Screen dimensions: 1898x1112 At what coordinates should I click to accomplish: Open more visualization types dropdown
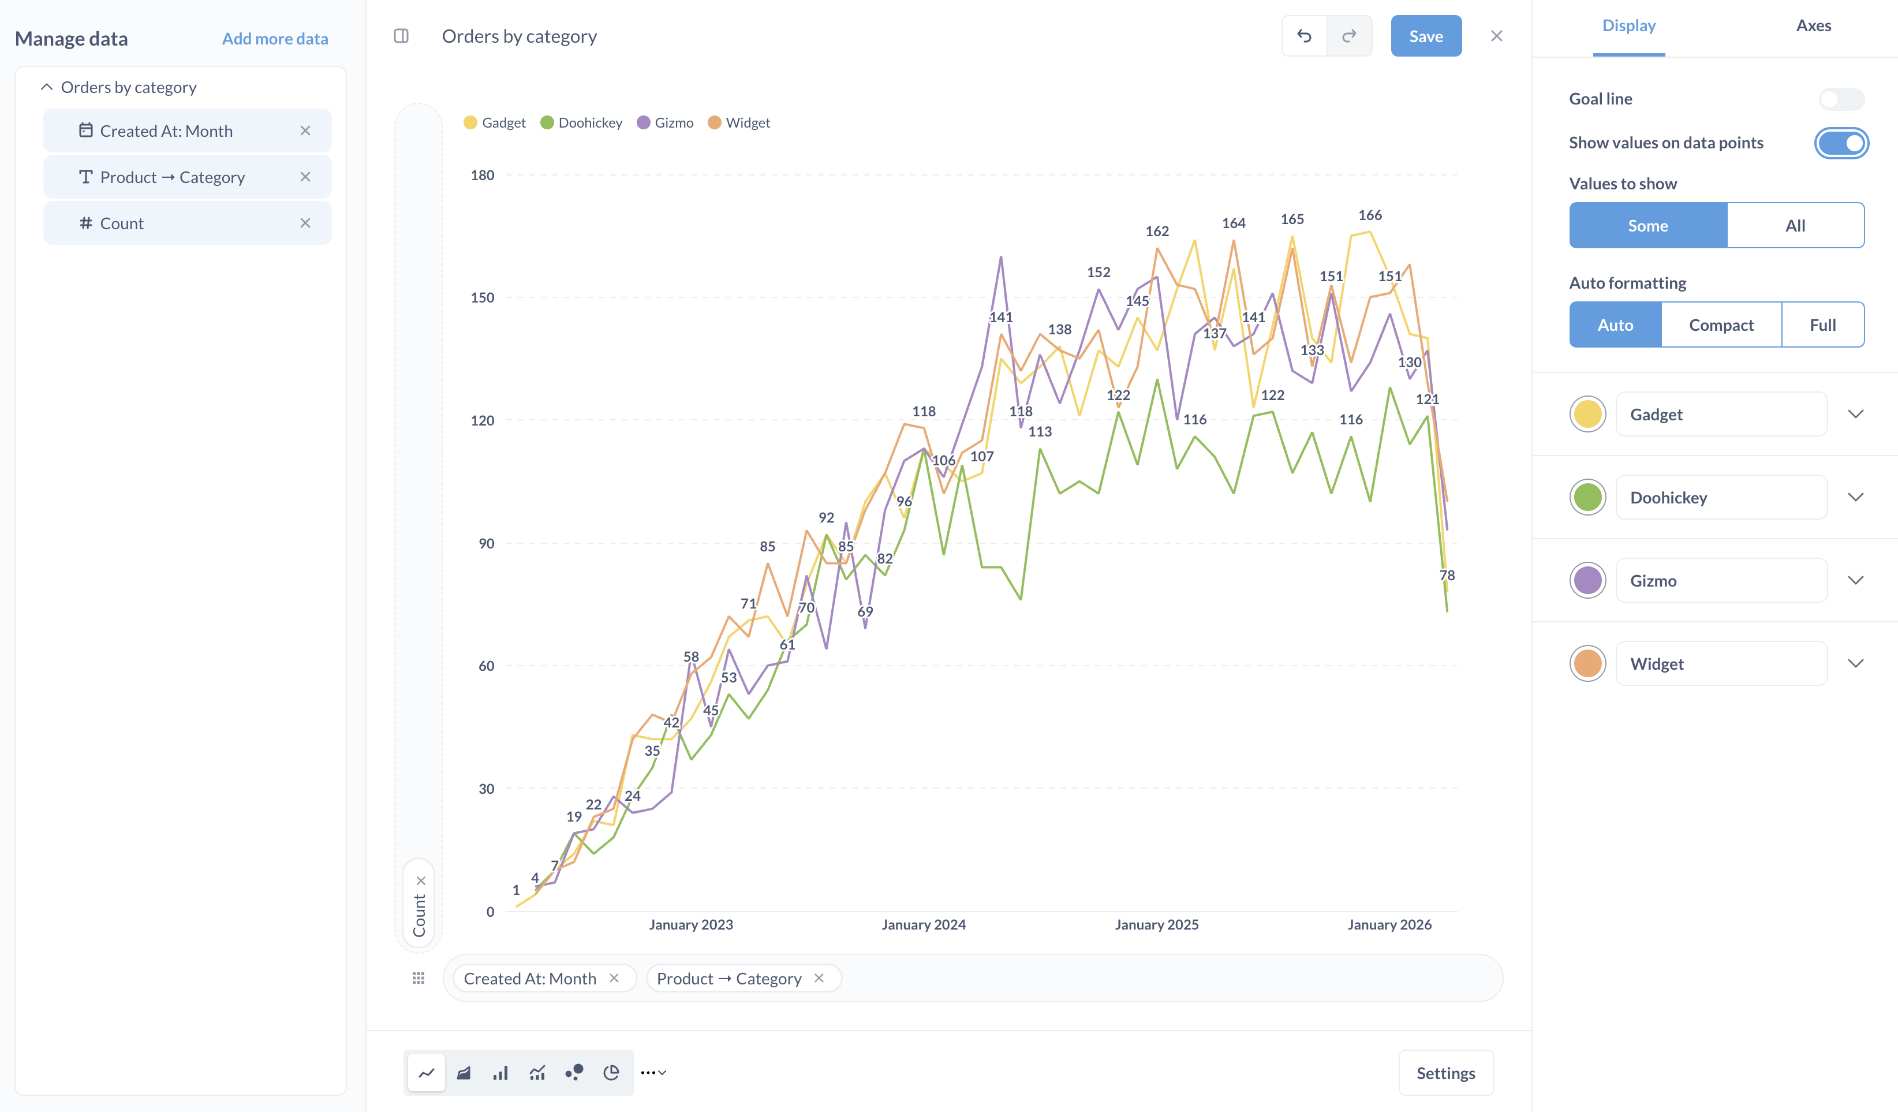pyautogui.click(x=653, y=1073)
